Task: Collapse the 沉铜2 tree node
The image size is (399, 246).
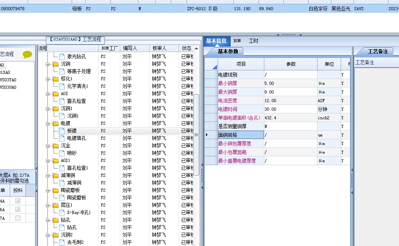Action: 48,235
